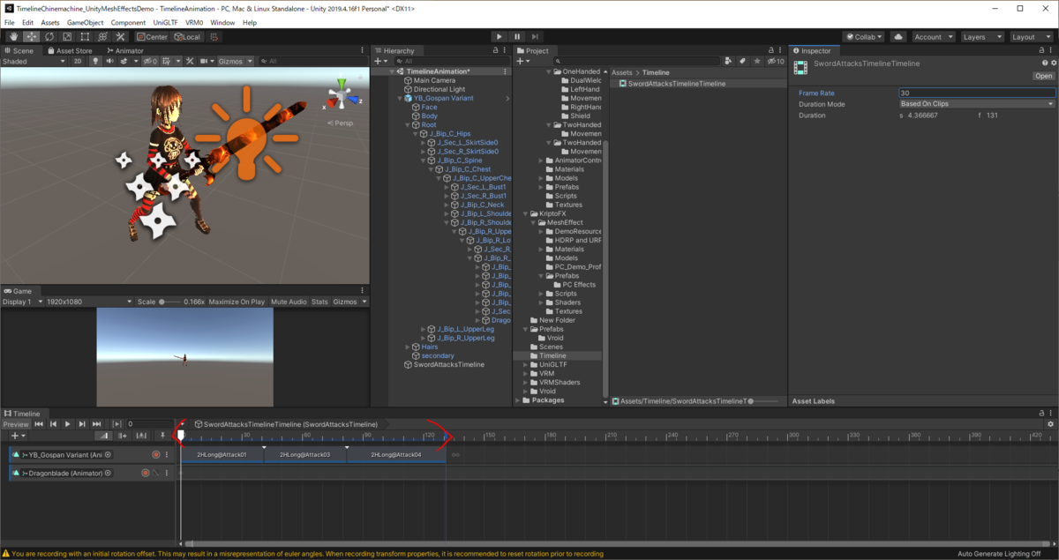This screenshot has width=1059, height=560.
Task: Open Scene camera settings icon
Action: click(206, 61)
